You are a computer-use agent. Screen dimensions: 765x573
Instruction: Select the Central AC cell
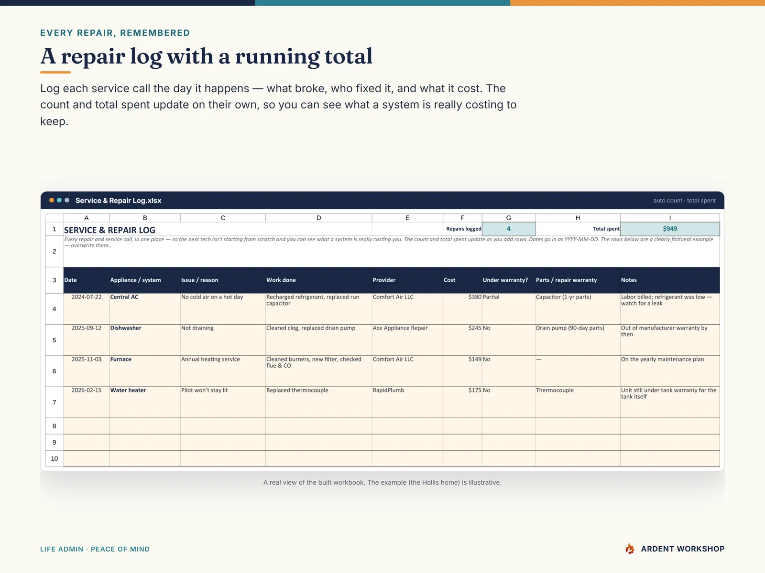click(145, 309)
